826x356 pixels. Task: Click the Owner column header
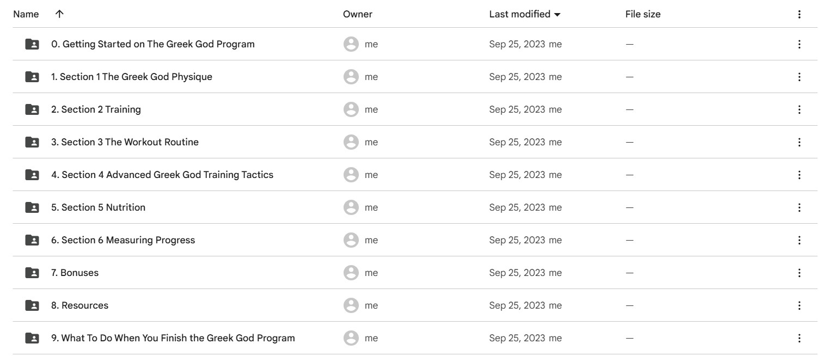(357, 15)
